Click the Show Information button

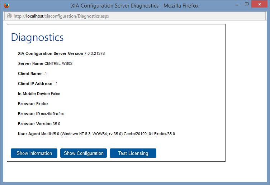click(34, 153)
